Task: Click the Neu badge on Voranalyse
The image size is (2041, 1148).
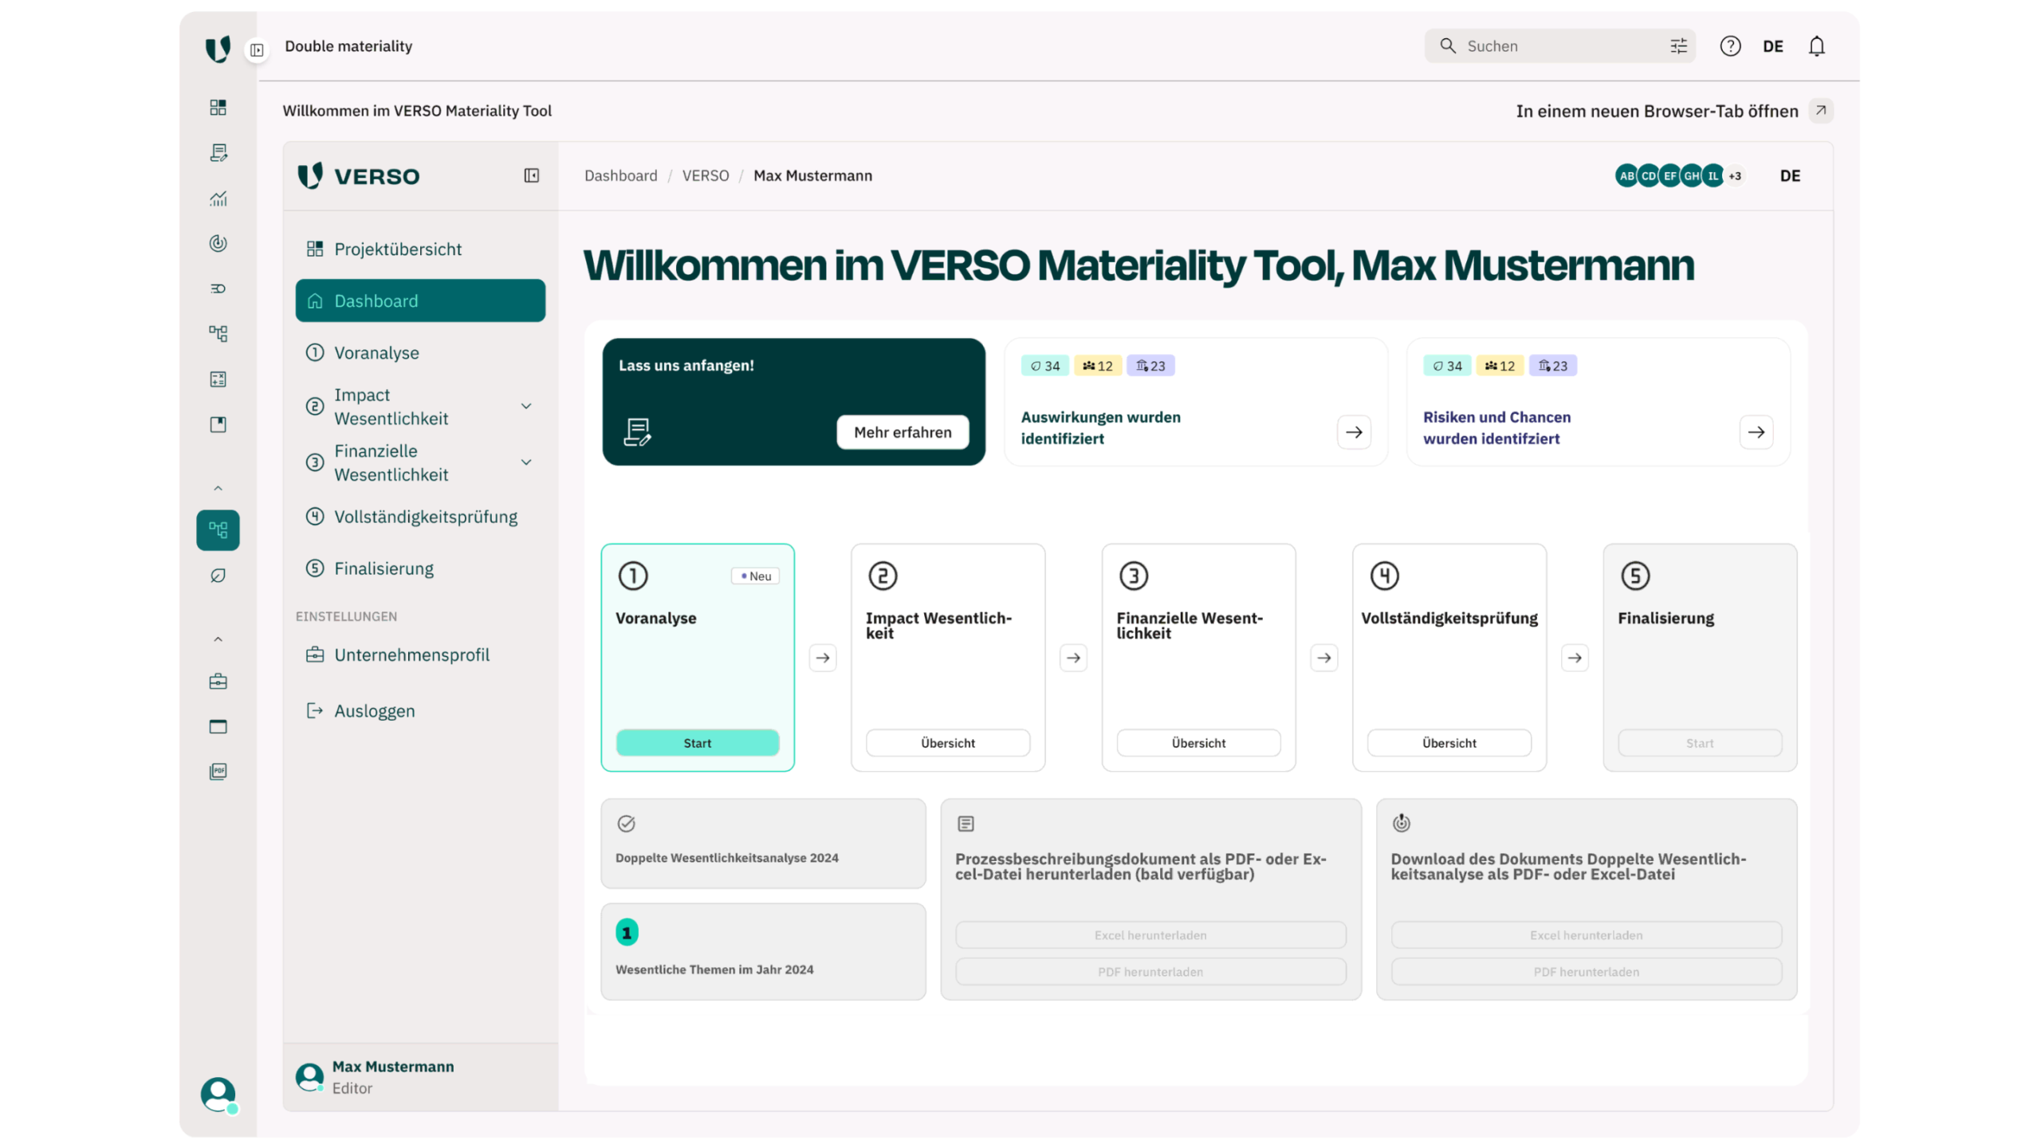Action: (755, 576)
